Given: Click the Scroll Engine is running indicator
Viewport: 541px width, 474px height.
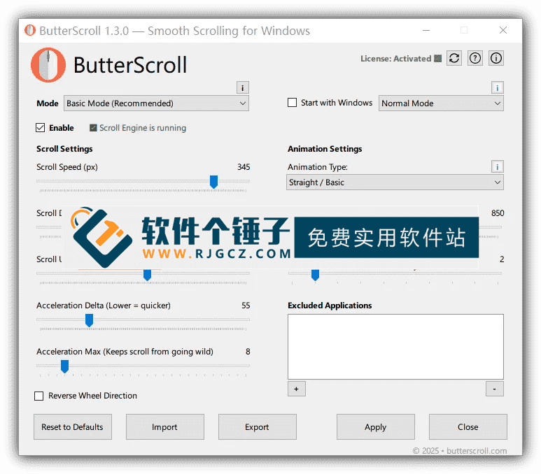Looking at the screenshot, I should [x=138, y=128].
